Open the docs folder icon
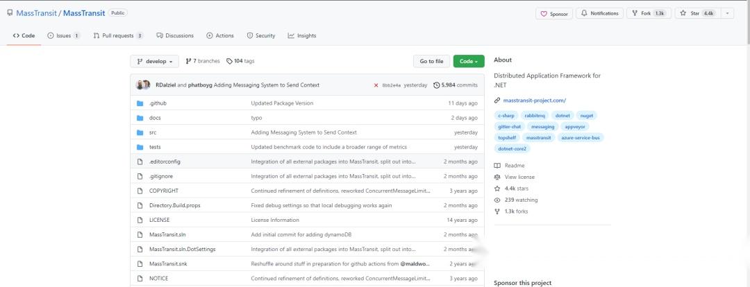This screenshot has width=750, height=287. tap(140, 118)
